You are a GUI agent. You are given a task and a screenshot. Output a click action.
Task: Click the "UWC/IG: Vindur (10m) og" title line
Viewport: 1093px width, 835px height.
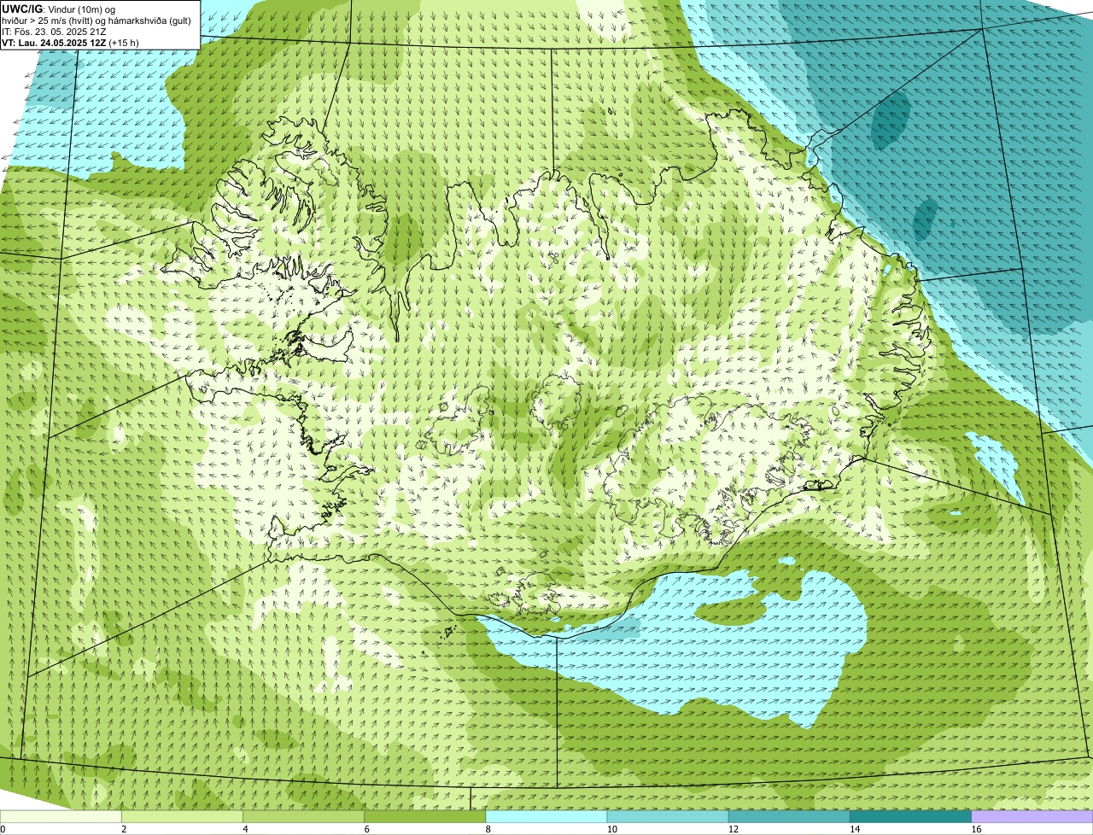pos(58,9)
